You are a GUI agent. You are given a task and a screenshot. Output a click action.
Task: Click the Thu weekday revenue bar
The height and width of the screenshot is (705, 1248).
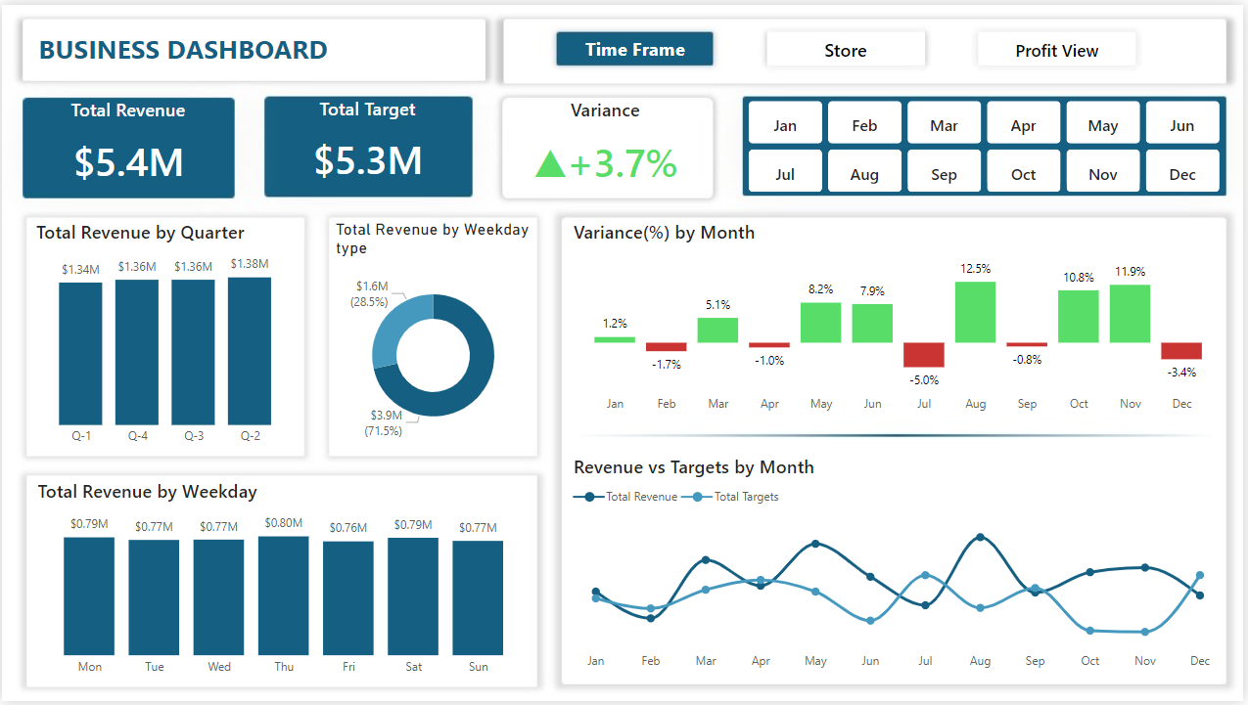click(283, 595)
